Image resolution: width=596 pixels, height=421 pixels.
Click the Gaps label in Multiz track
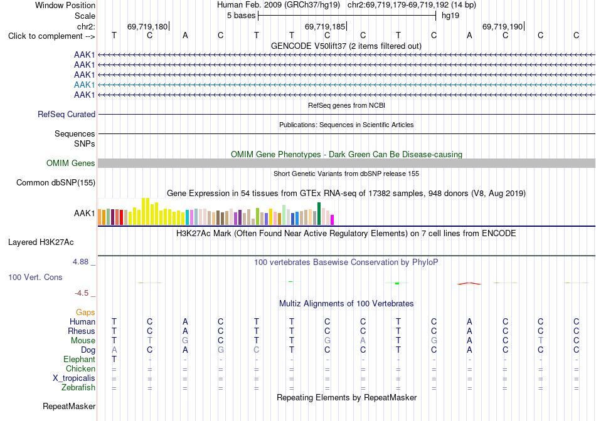pyautogui.click(x=85, y=312)
